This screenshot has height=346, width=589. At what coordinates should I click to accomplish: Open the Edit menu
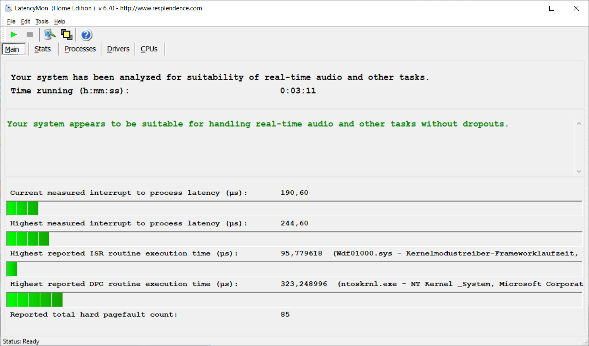coord(26,22)
